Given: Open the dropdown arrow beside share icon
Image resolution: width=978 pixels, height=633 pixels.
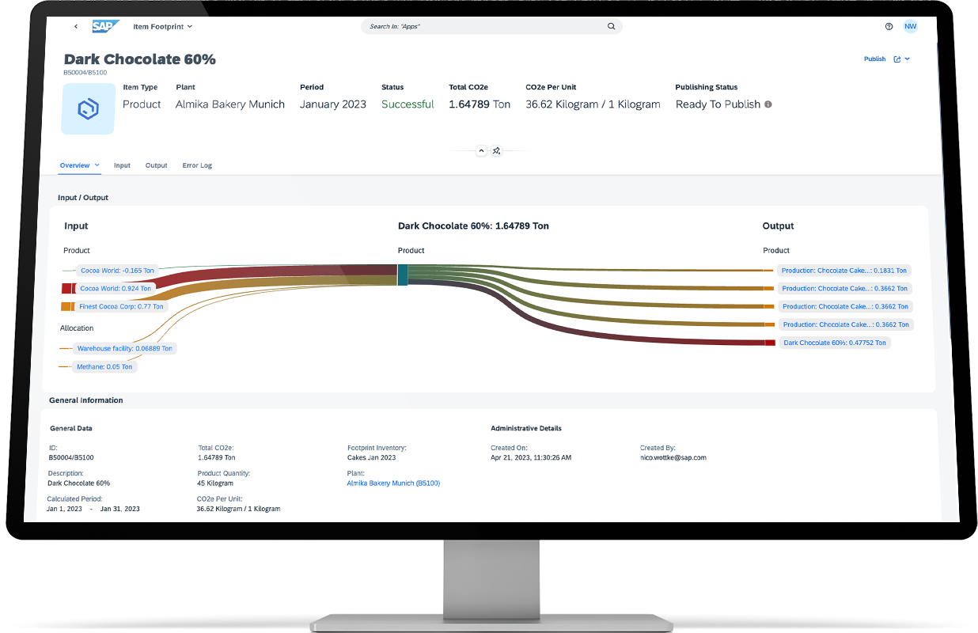Looking at the screenshot, I should [x=908, y=59].
